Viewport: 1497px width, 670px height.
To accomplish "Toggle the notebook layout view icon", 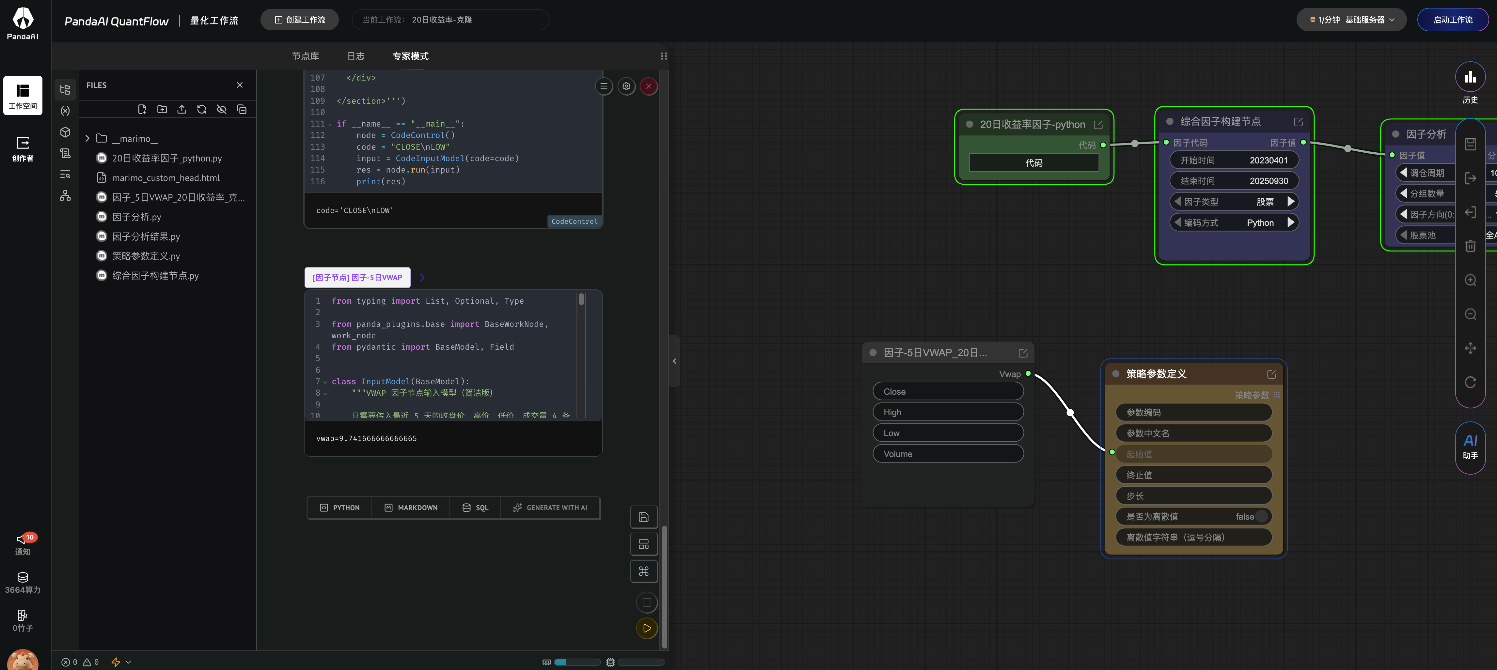I will point(643,544).
